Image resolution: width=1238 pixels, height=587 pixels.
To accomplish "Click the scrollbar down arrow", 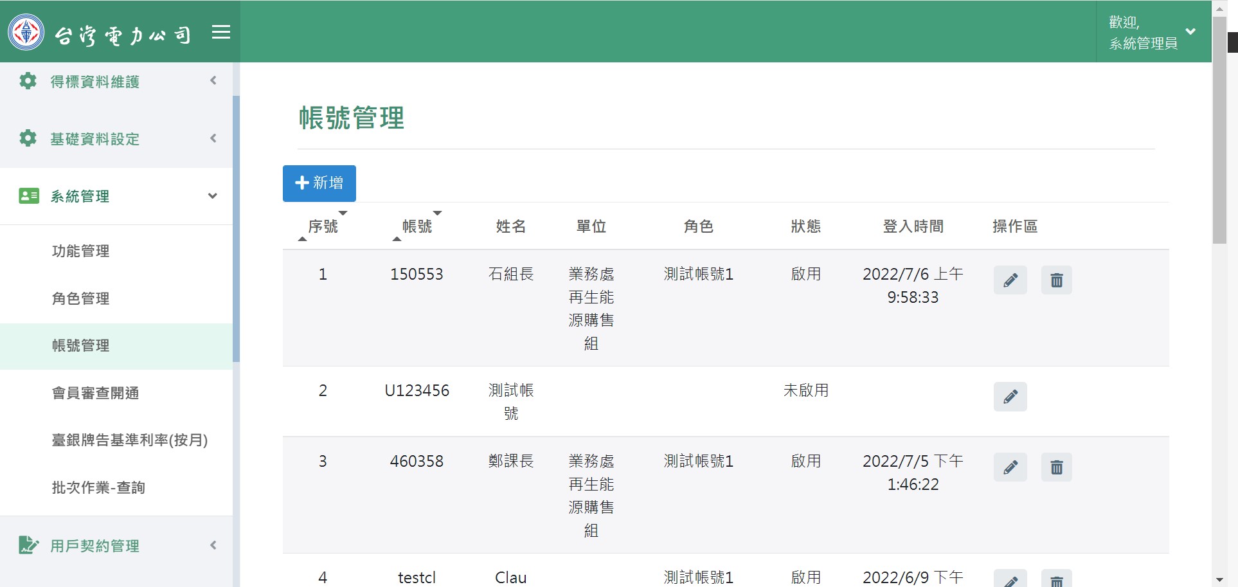I will (1219, 580).
